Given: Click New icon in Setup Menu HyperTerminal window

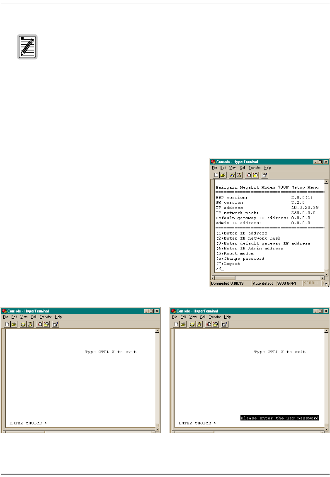Looking at the screenshot, I should [216, 175].
